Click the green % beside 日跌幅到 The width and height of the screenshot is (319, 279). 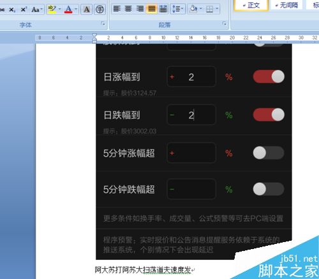pyautogui.click(x=229, y=115)
